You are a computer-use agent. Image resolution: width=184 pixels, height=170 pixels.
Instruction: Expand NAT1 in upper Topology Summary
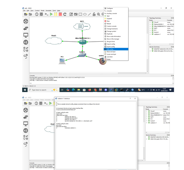coord(150,28)
